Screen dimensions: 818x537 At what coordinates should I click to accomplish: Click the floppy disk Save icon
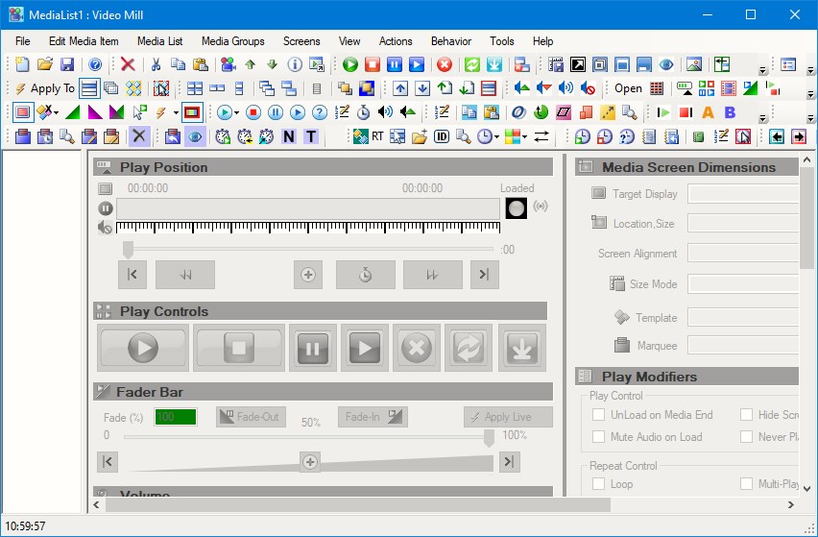click(67, 64)
